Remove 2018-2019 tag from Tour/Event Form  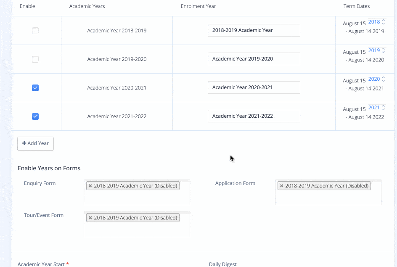(x=90, y=218)
